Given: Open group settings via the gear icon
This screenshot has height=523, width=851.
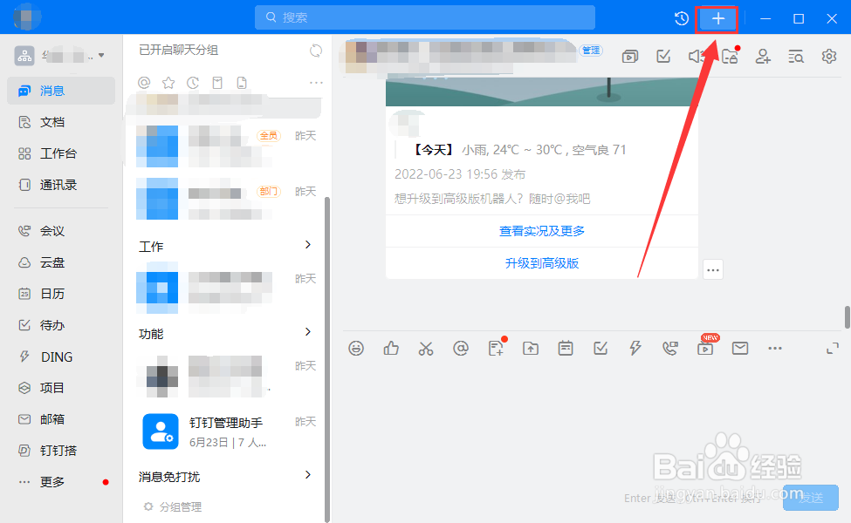Looking at the screenshot, I should click(x=827, y=56).
